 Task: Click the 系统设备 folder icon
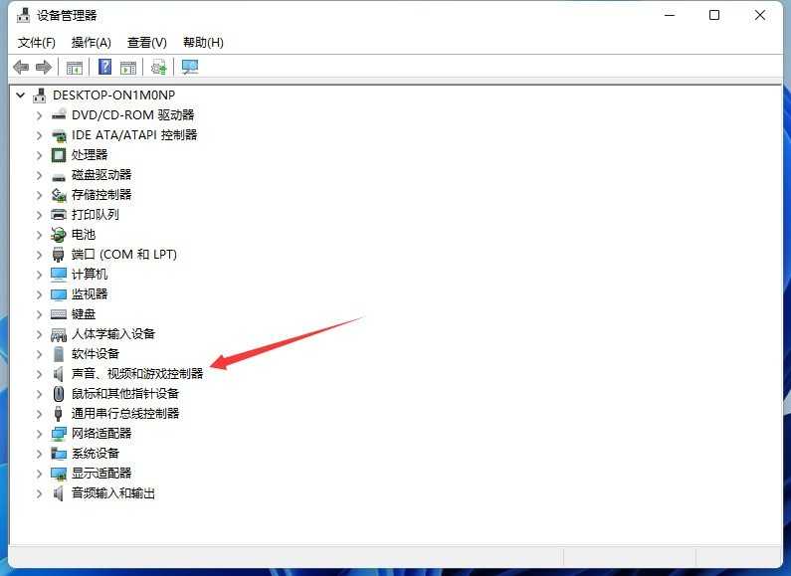pos(59,454)
